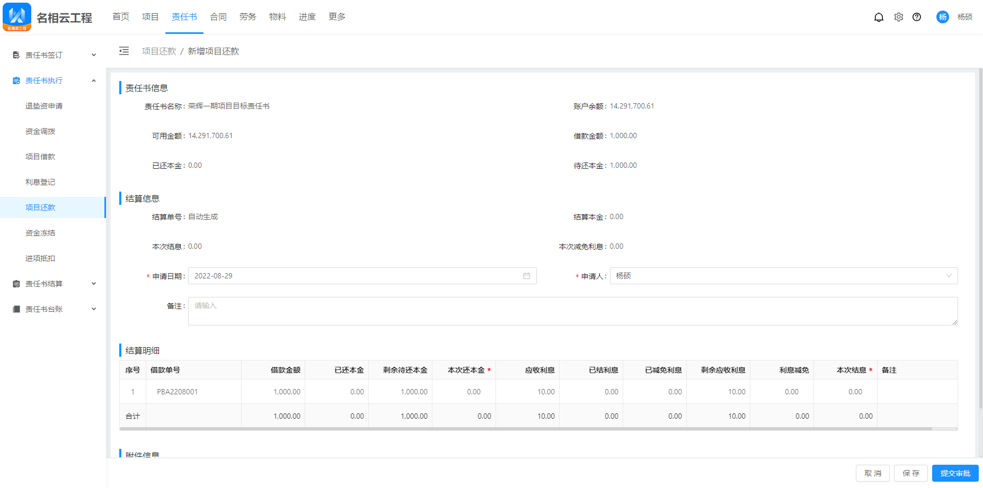Go to 资金冻结 in sidebar
Viewport: 983px width, 488px height.
point(53,233)
